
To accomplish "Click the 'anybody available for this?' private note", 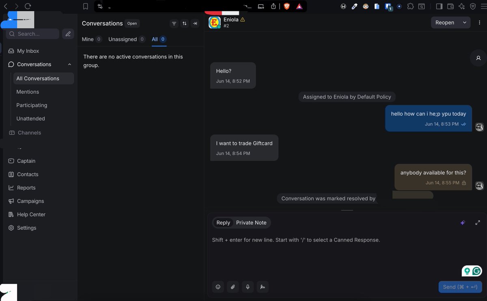I will click(433, 177).
